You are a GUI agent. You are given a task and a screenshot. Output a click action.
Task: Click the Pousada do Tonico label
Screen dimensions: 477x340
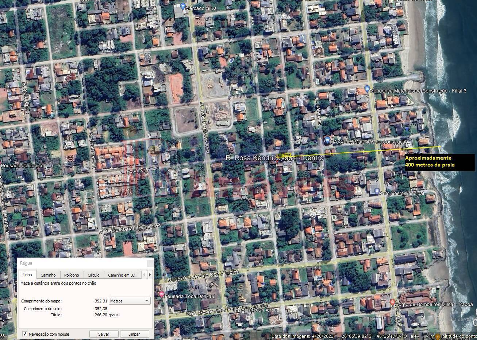tap(22, 165)
